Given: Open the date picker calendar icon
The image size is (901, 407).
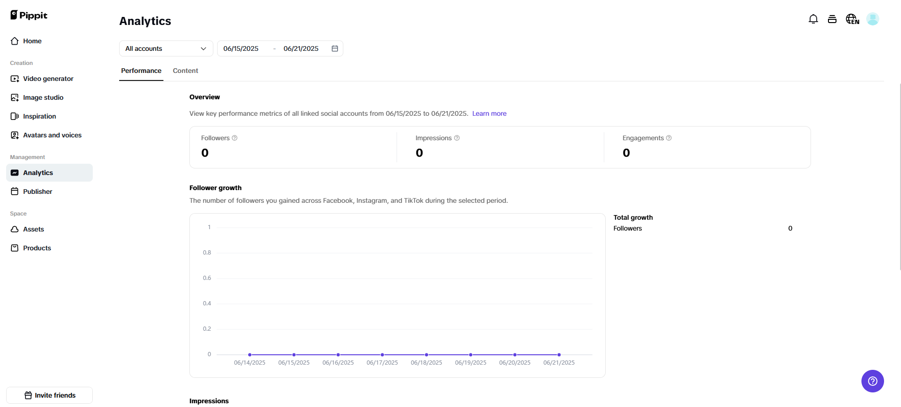Looking at the screenshot, I should (x=335, y=48).
